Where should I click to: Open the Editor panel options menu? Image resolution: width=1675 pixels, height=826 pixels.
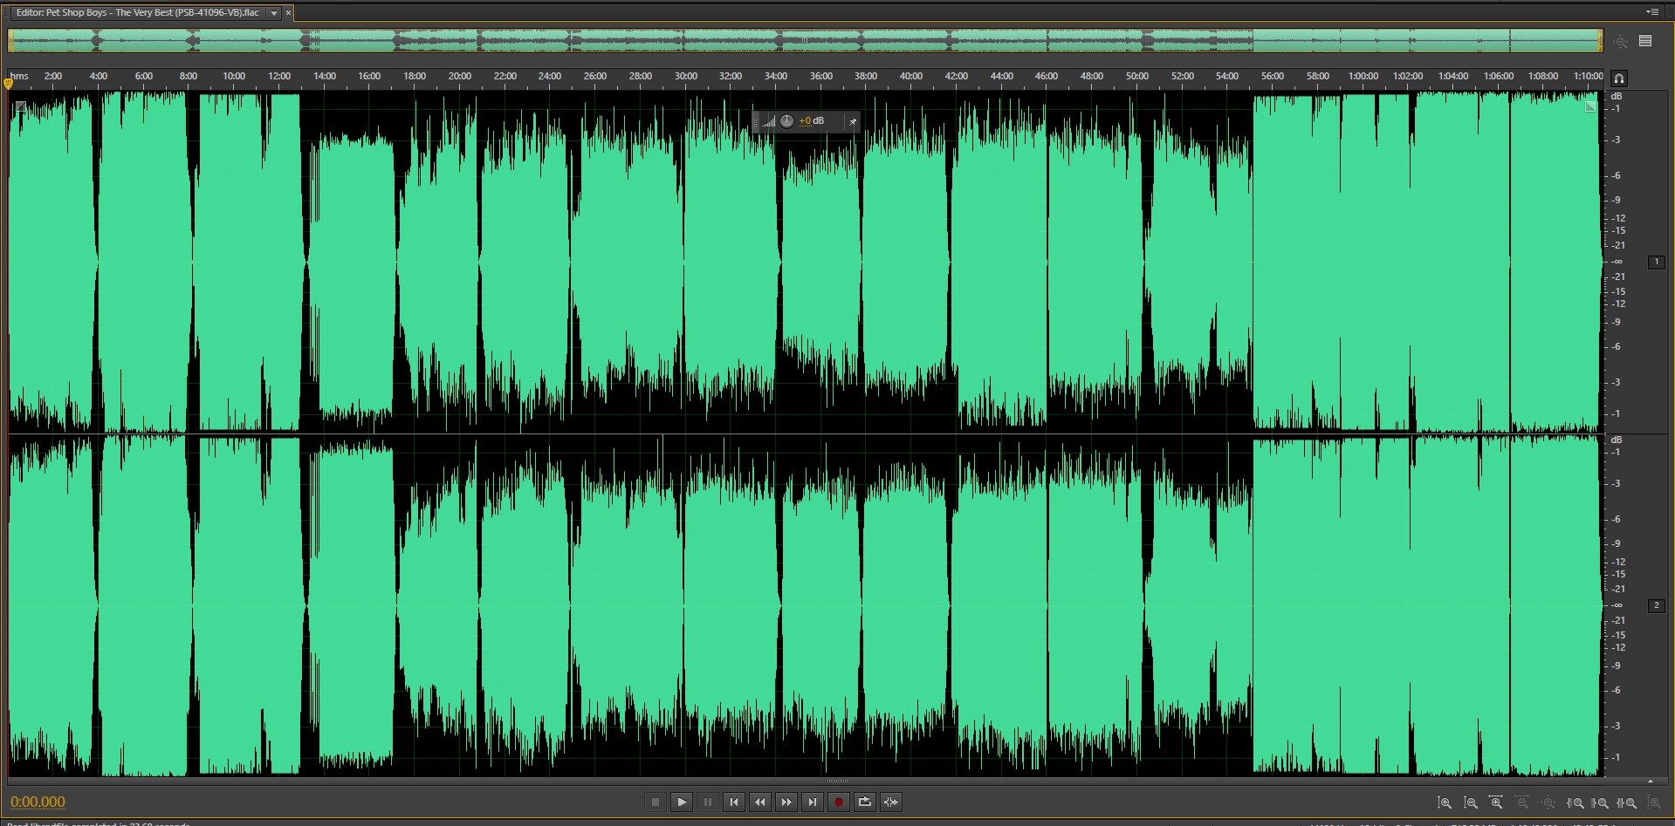click(x=1651, y=12)
